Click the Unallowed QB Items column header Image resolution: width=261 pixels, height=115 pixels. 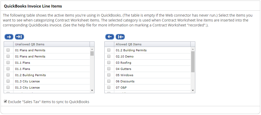pos(51,44)
